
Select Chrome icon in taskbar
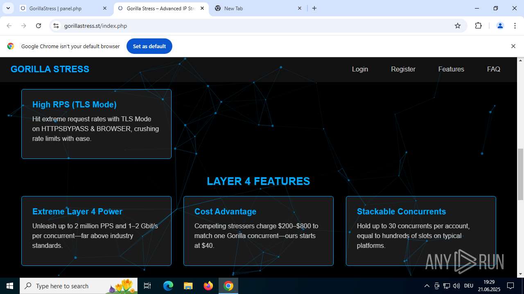(x=228, y=286)
